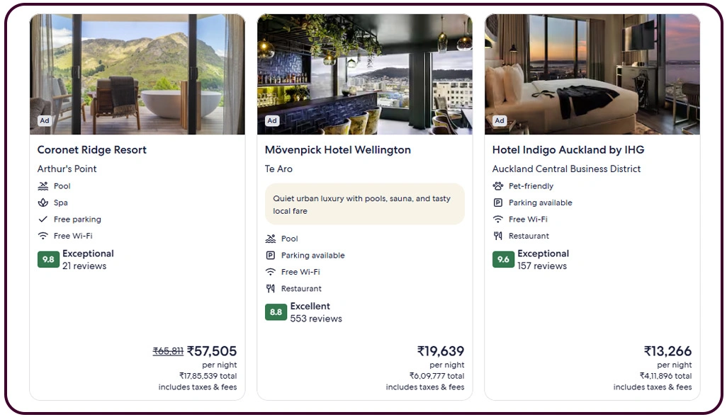Screen dimensions: 727x417
Task: Click the 9.8 Exceptional rating badge
Action: (47, 259)
